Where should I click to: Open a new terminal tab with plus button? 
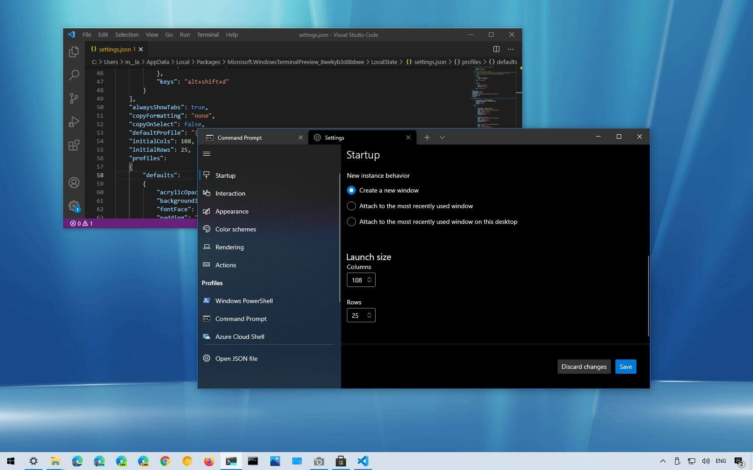pyautogui.click(x=427, y=137)
